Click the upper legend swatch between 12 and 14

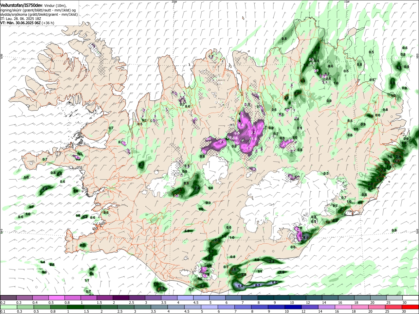point(314,298)
